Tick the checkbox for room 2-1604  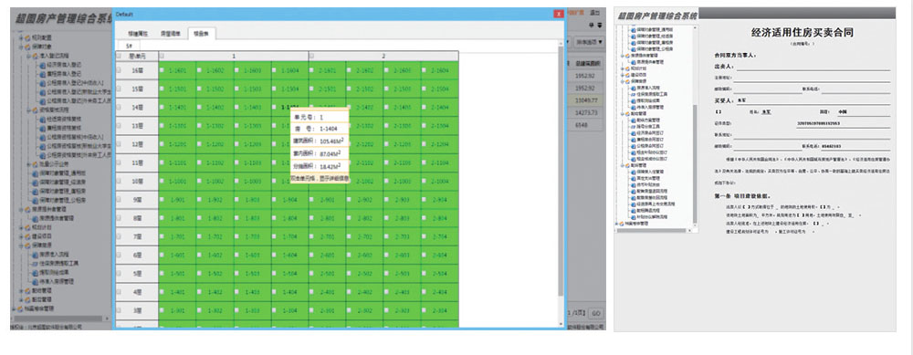(424, 70)
